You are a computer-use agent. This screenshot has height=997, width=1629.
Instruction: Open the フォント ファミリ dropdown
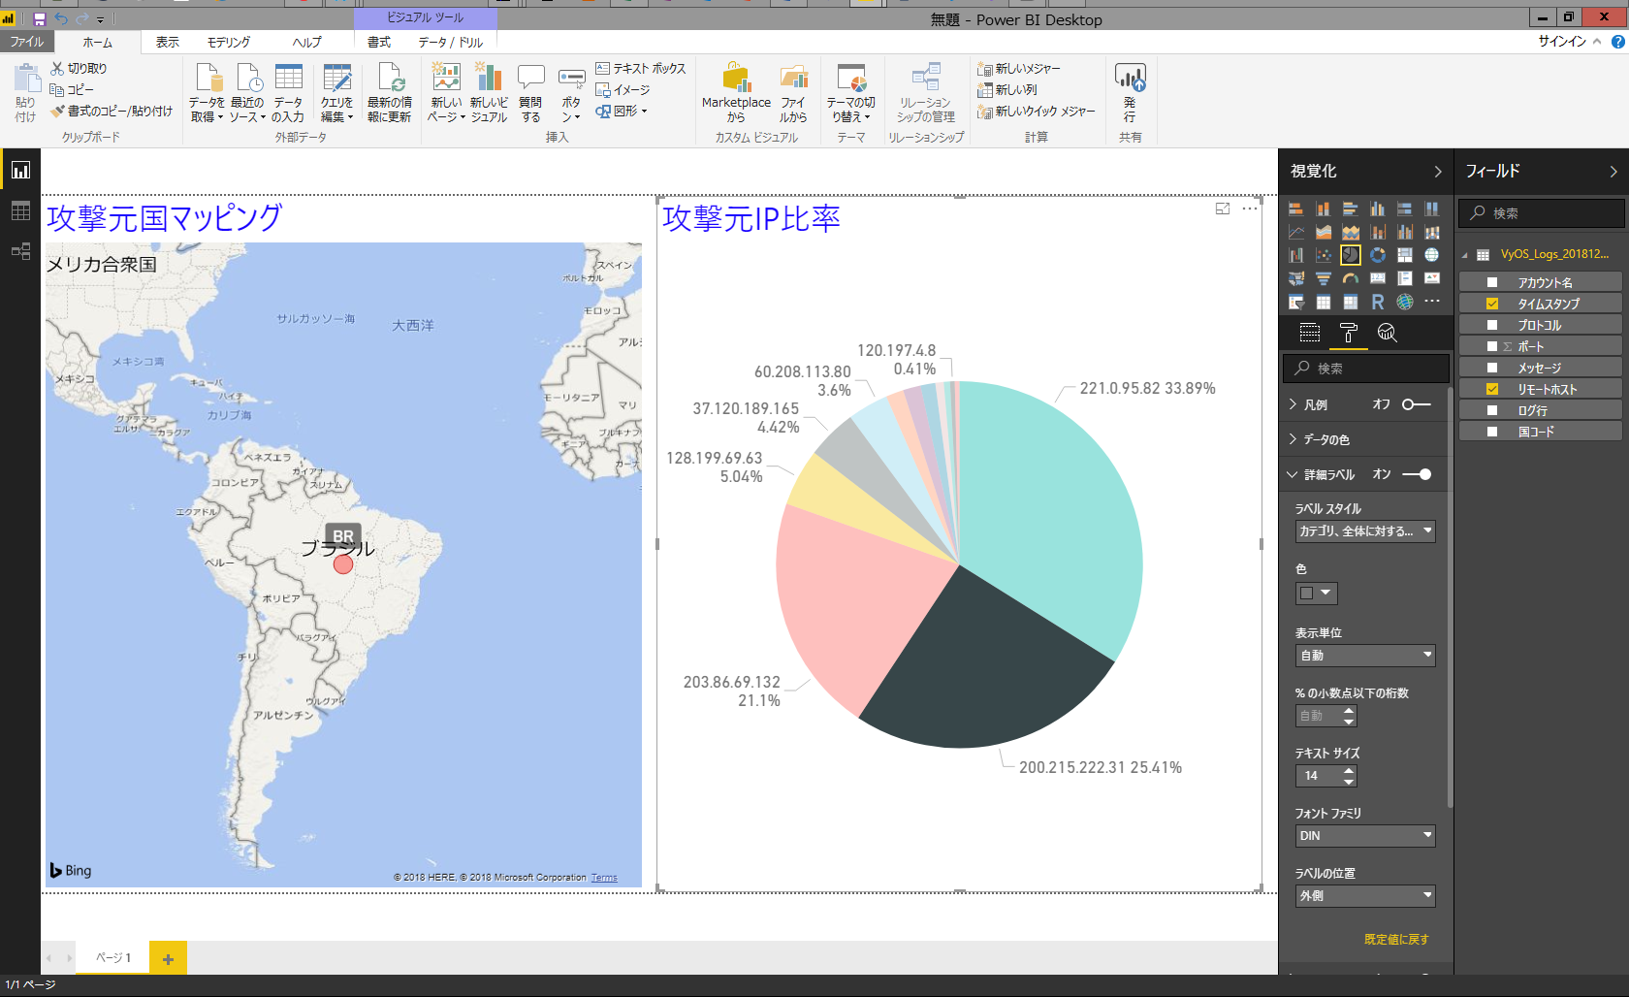coord(1365,836)
